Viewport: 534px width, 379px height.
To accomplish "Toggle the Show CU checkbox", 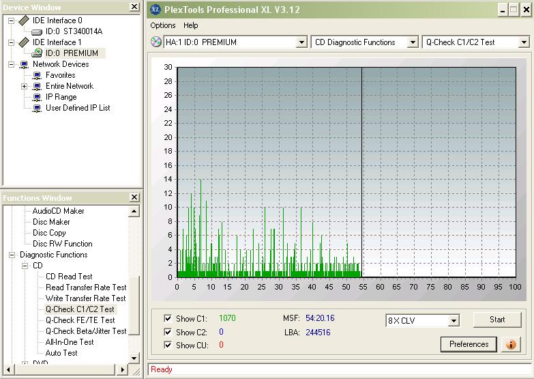I will 168,345.
